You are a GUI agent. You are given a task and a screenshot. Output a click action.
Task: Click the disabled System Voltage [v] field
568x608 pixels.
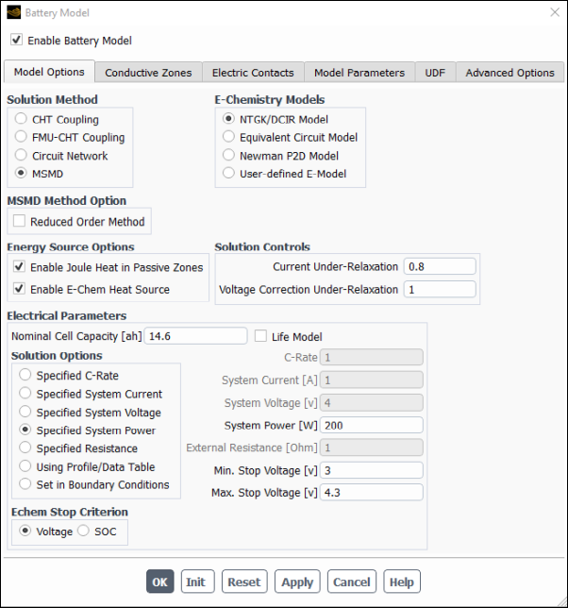point(372,403)
